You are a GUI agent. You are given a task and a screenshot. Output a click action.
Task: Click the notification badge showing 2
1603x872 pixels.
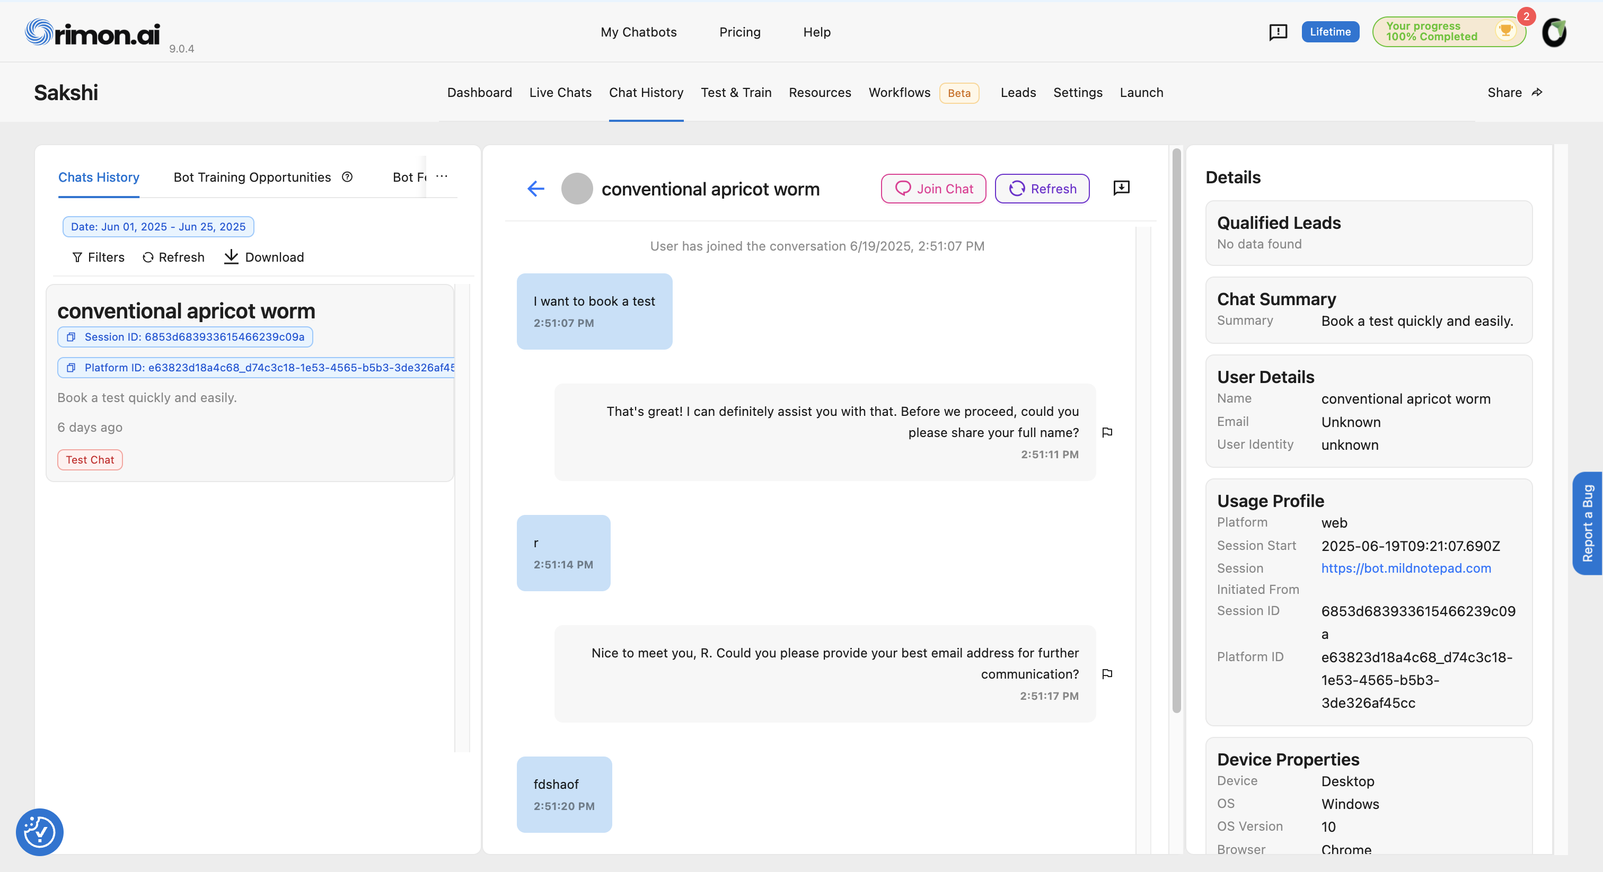point(1526,16)
